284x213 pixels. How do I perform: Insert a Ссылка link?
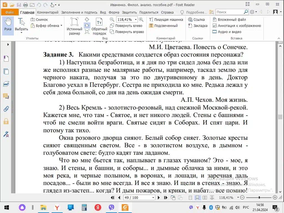196,20
